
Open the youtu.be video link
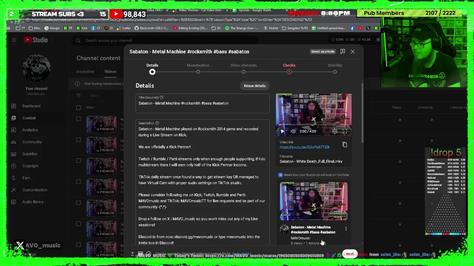(304, 147)
